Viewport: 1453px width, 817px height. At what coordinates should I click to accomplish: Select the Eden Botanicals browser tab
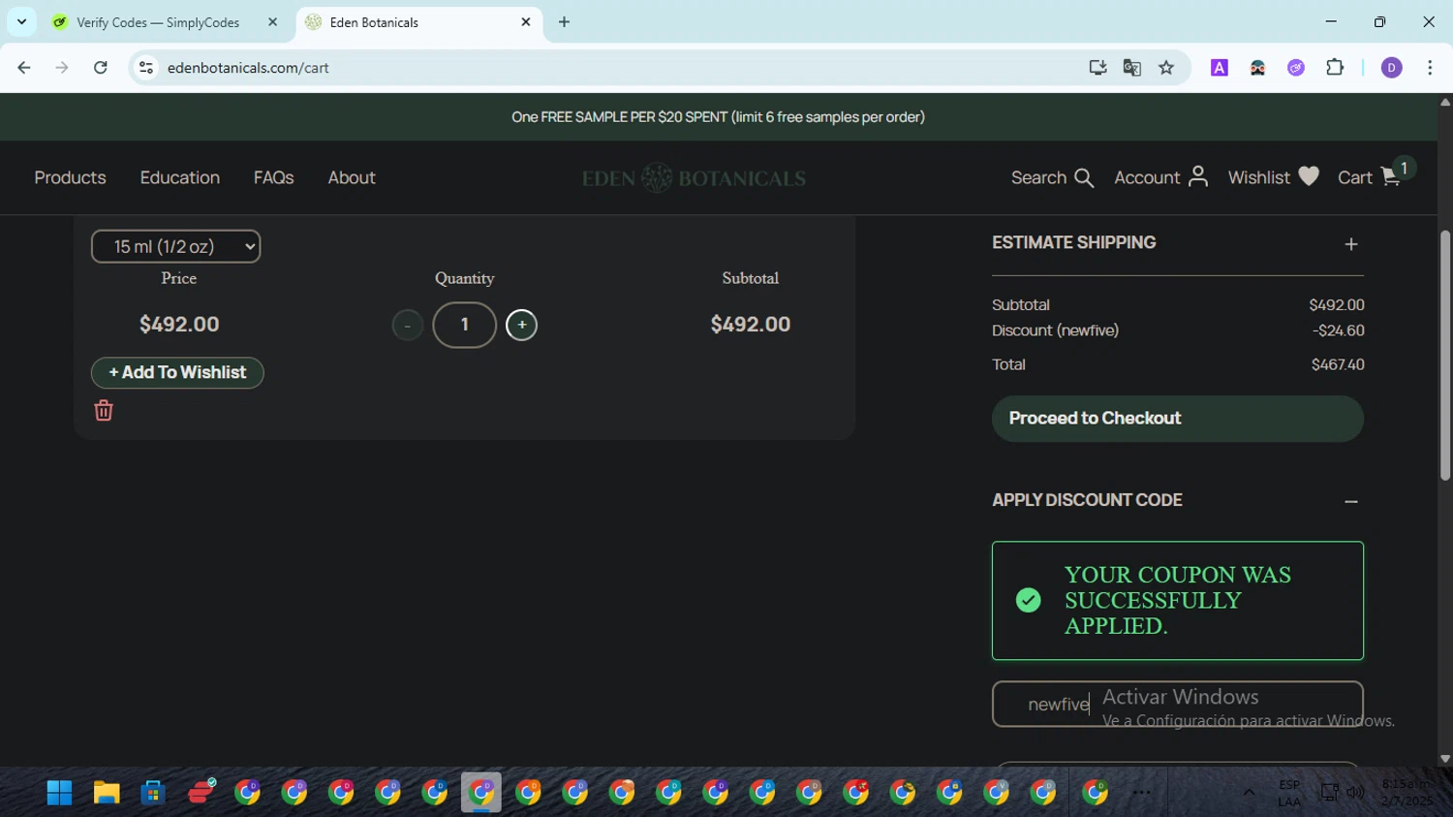(x=418, y=22)
